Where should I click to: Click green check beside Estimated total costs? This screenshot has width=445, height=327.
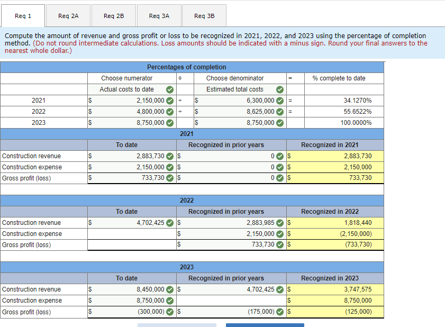click(x=280, y=90)
